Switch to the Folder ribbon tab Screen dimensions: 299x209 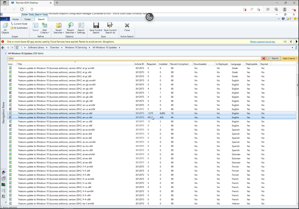click(x=28, y=19)
